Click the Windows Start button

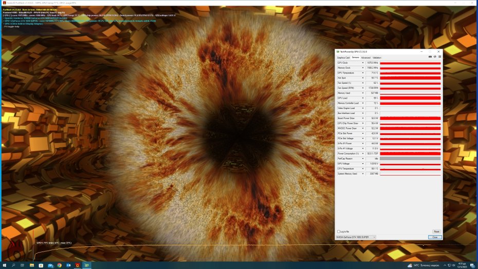(4, 265)
